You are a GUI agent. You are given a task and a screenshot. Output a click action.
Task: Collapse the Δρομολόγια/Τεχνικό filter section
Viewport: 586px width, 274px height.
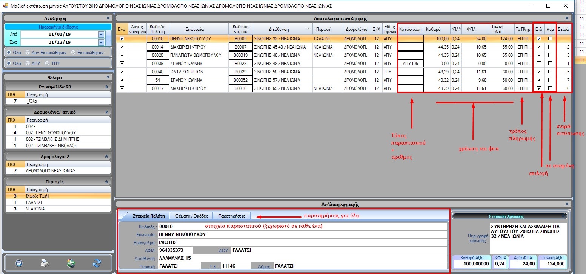click(107, 112)
